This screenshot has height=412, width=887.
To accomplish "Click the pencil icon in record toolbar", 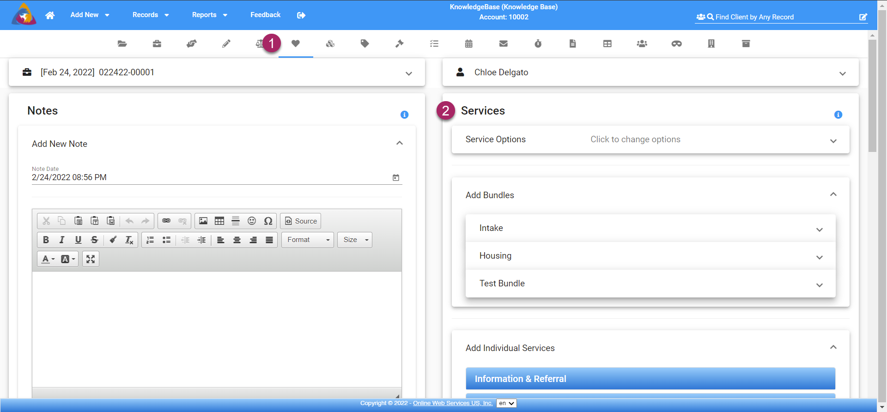I will tap(226, 43).
